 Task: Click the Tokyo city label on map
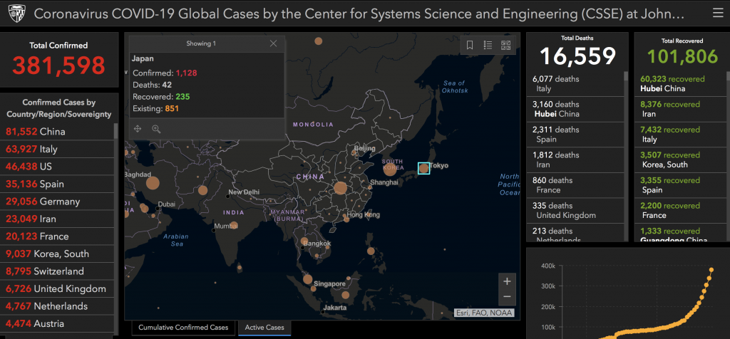pyautogui.click(x=439, y=165)
